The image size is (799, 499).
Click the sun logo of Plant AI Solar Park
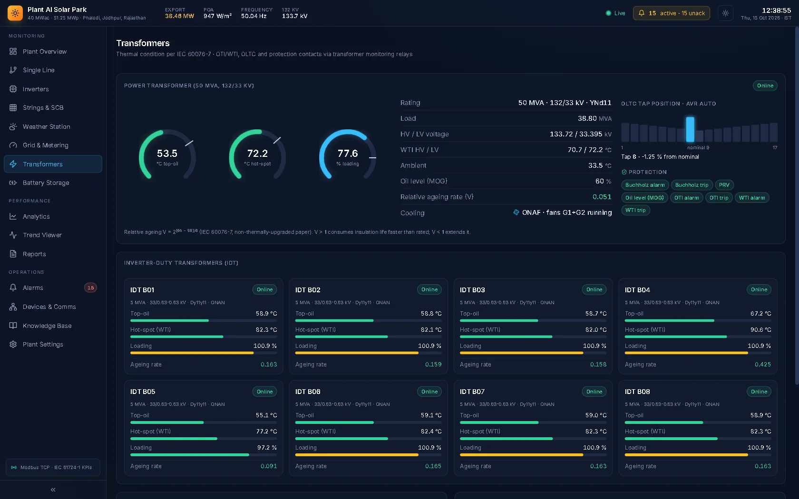15,13
